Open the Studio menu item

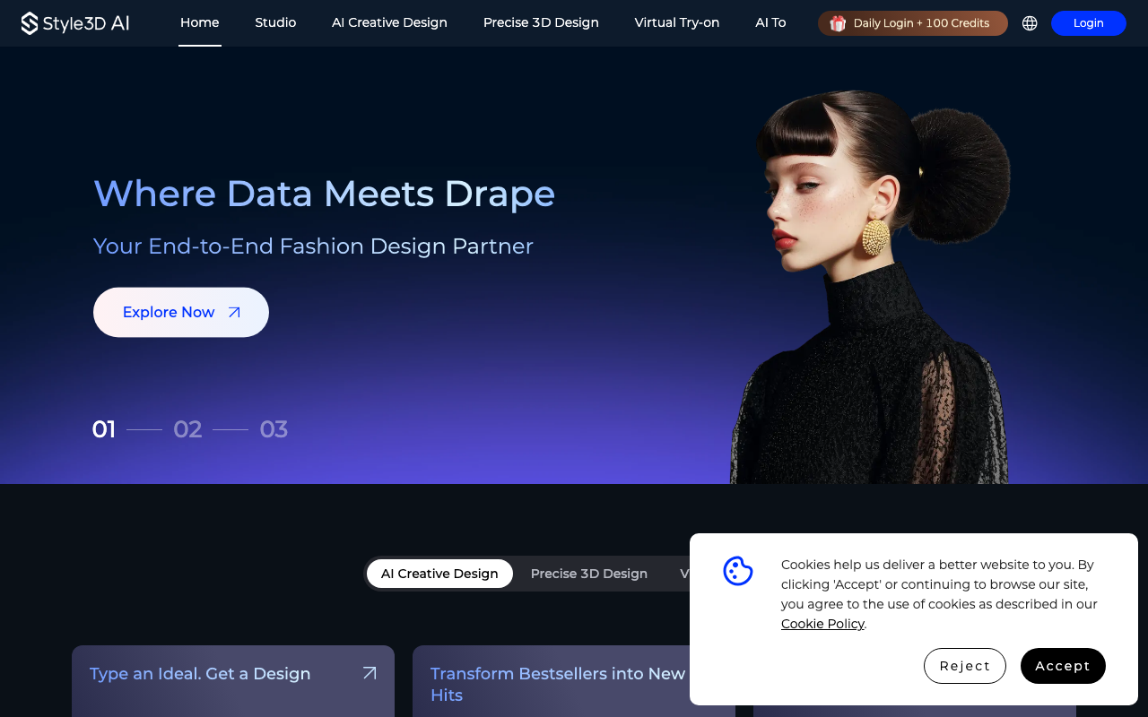(x=275, y=22)
